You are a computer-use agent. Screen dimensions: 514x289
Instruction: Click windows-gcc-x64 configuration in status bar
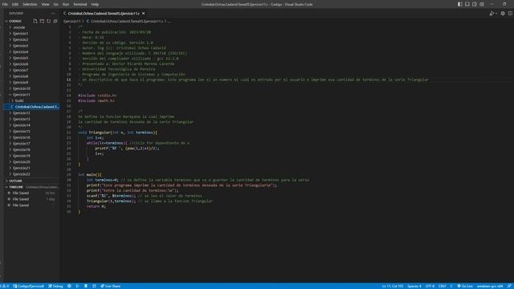490,286
